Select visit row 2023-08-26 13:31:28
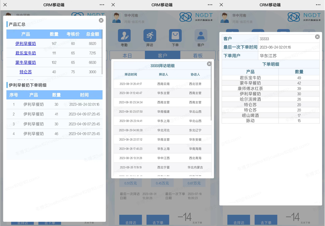 tap(162, 158)
